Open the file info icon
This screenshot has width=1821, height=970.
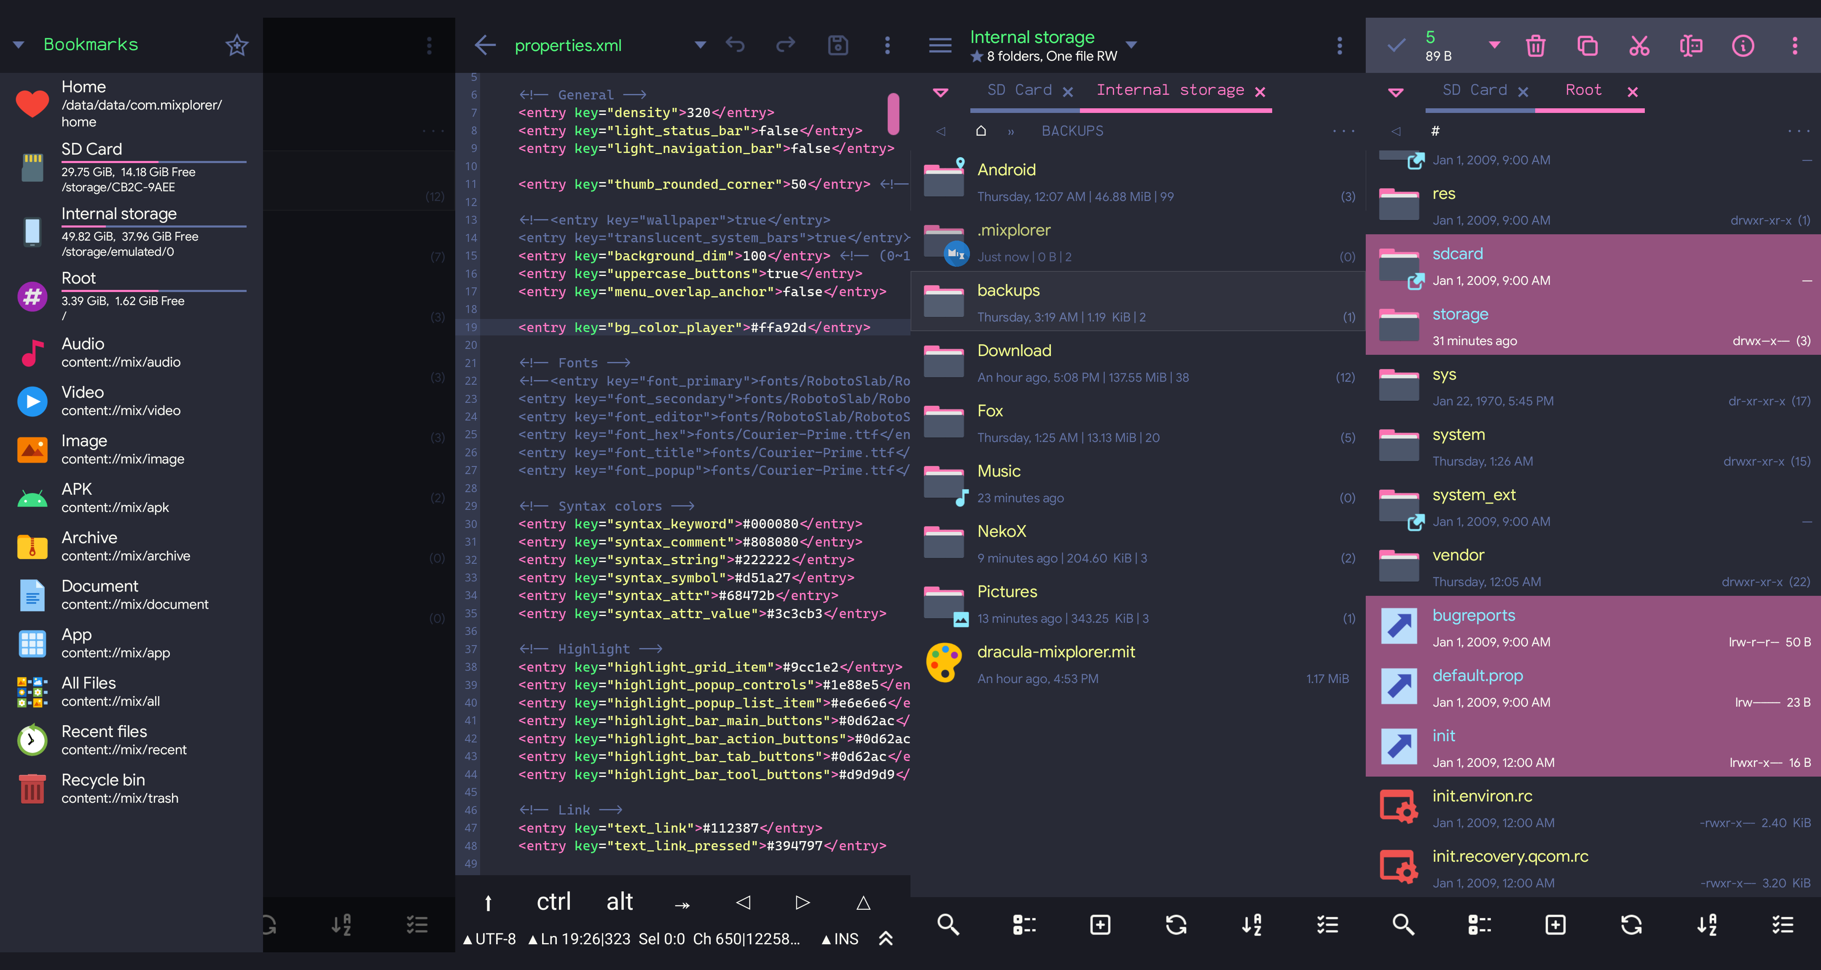[1743, 46]
